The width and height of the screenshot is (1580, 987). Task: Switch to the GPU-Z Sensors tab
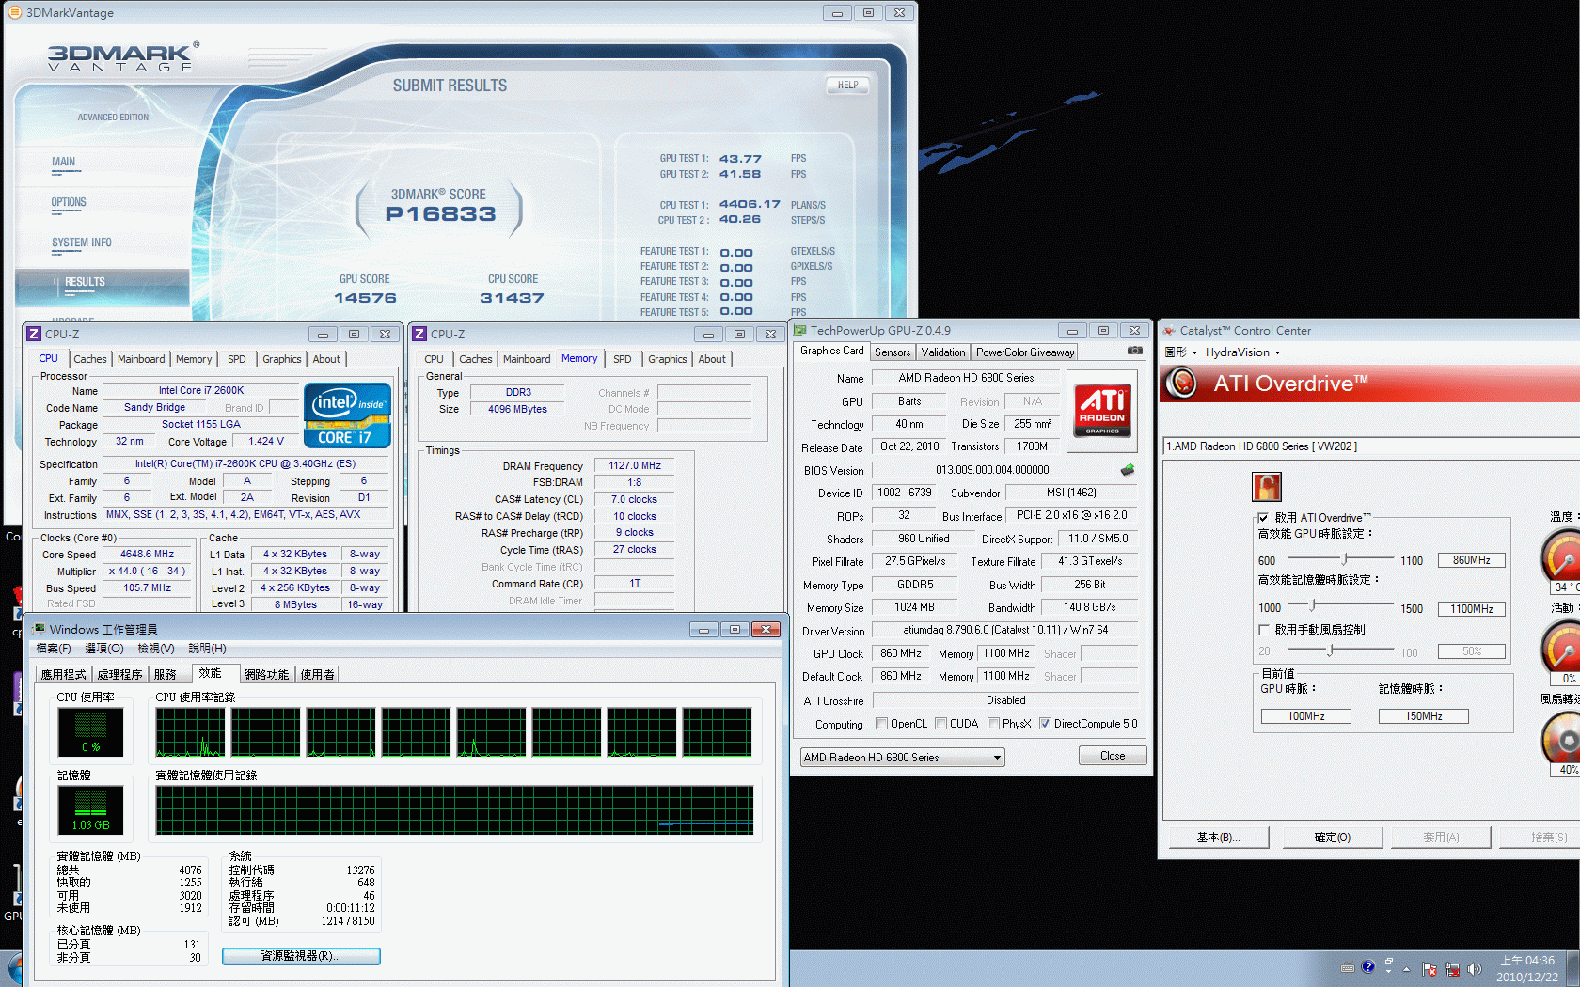(x=893, y=352)
